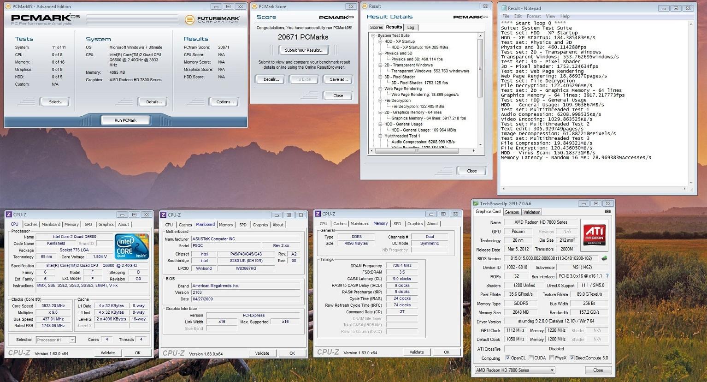707x382 pixels.
Task: Open the AMD Radeon HD 7800 Series dropdown
Action: (515, 370)
